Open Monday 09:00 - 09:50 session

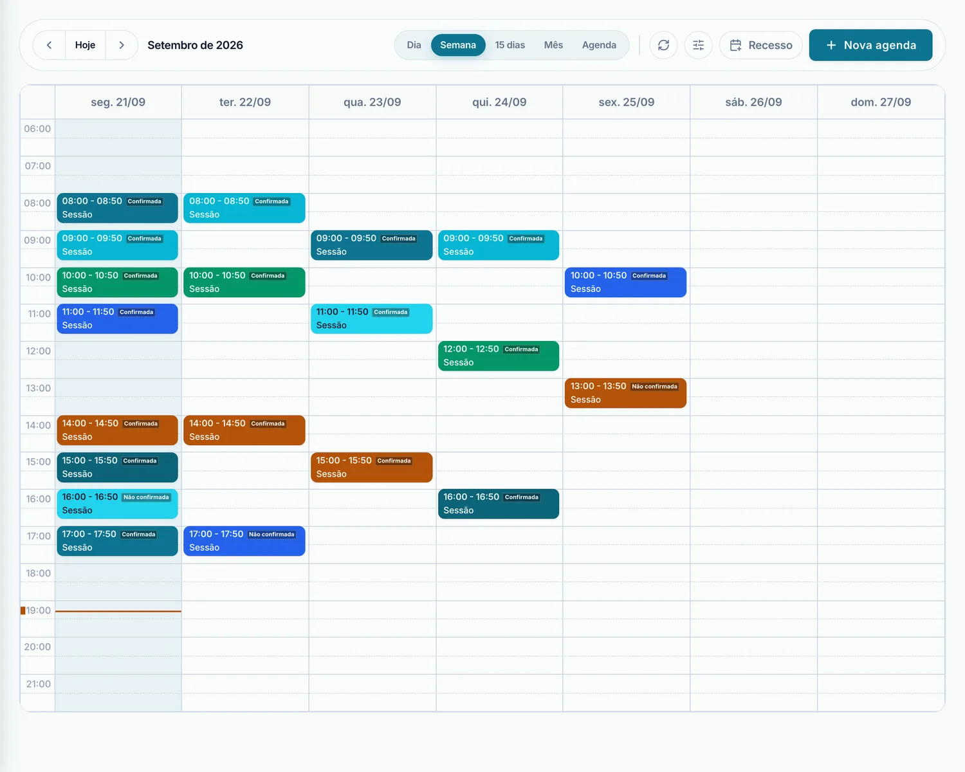tap(117, 245)
